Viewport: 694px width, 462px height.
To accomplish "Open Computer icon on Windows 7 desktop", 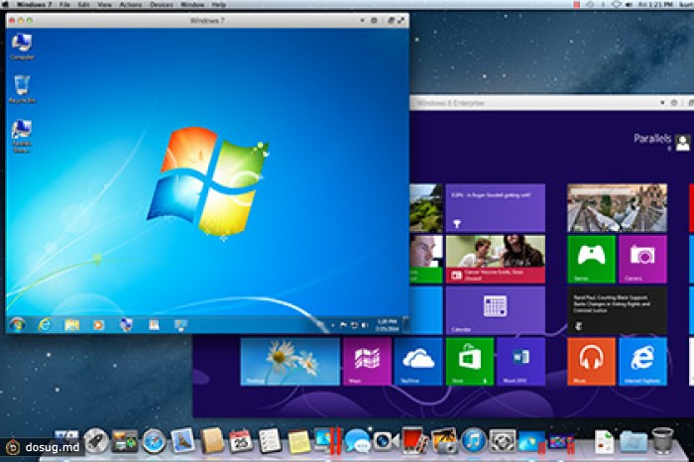I will (x=22, y=46).
